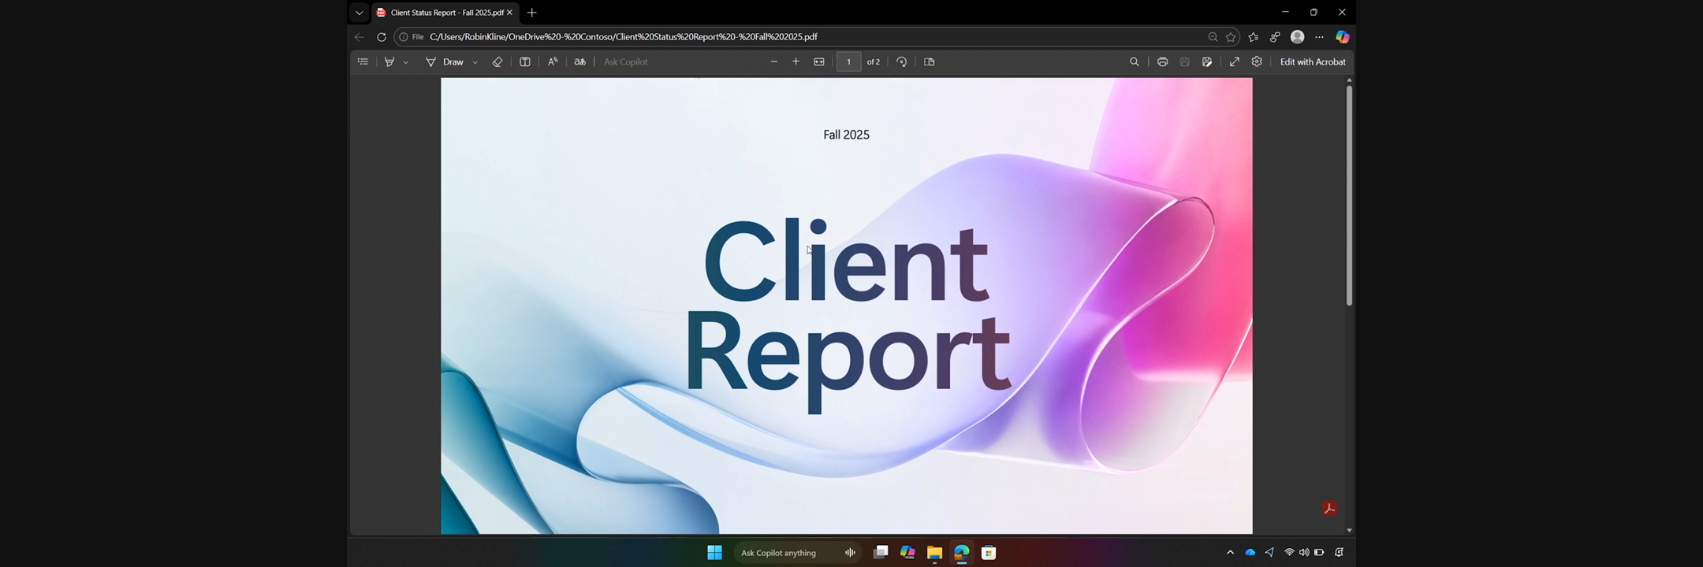Screen dimensions: 1703x567
Task: Open the Copilot sidebar icon
Action: click(1342, 37)
